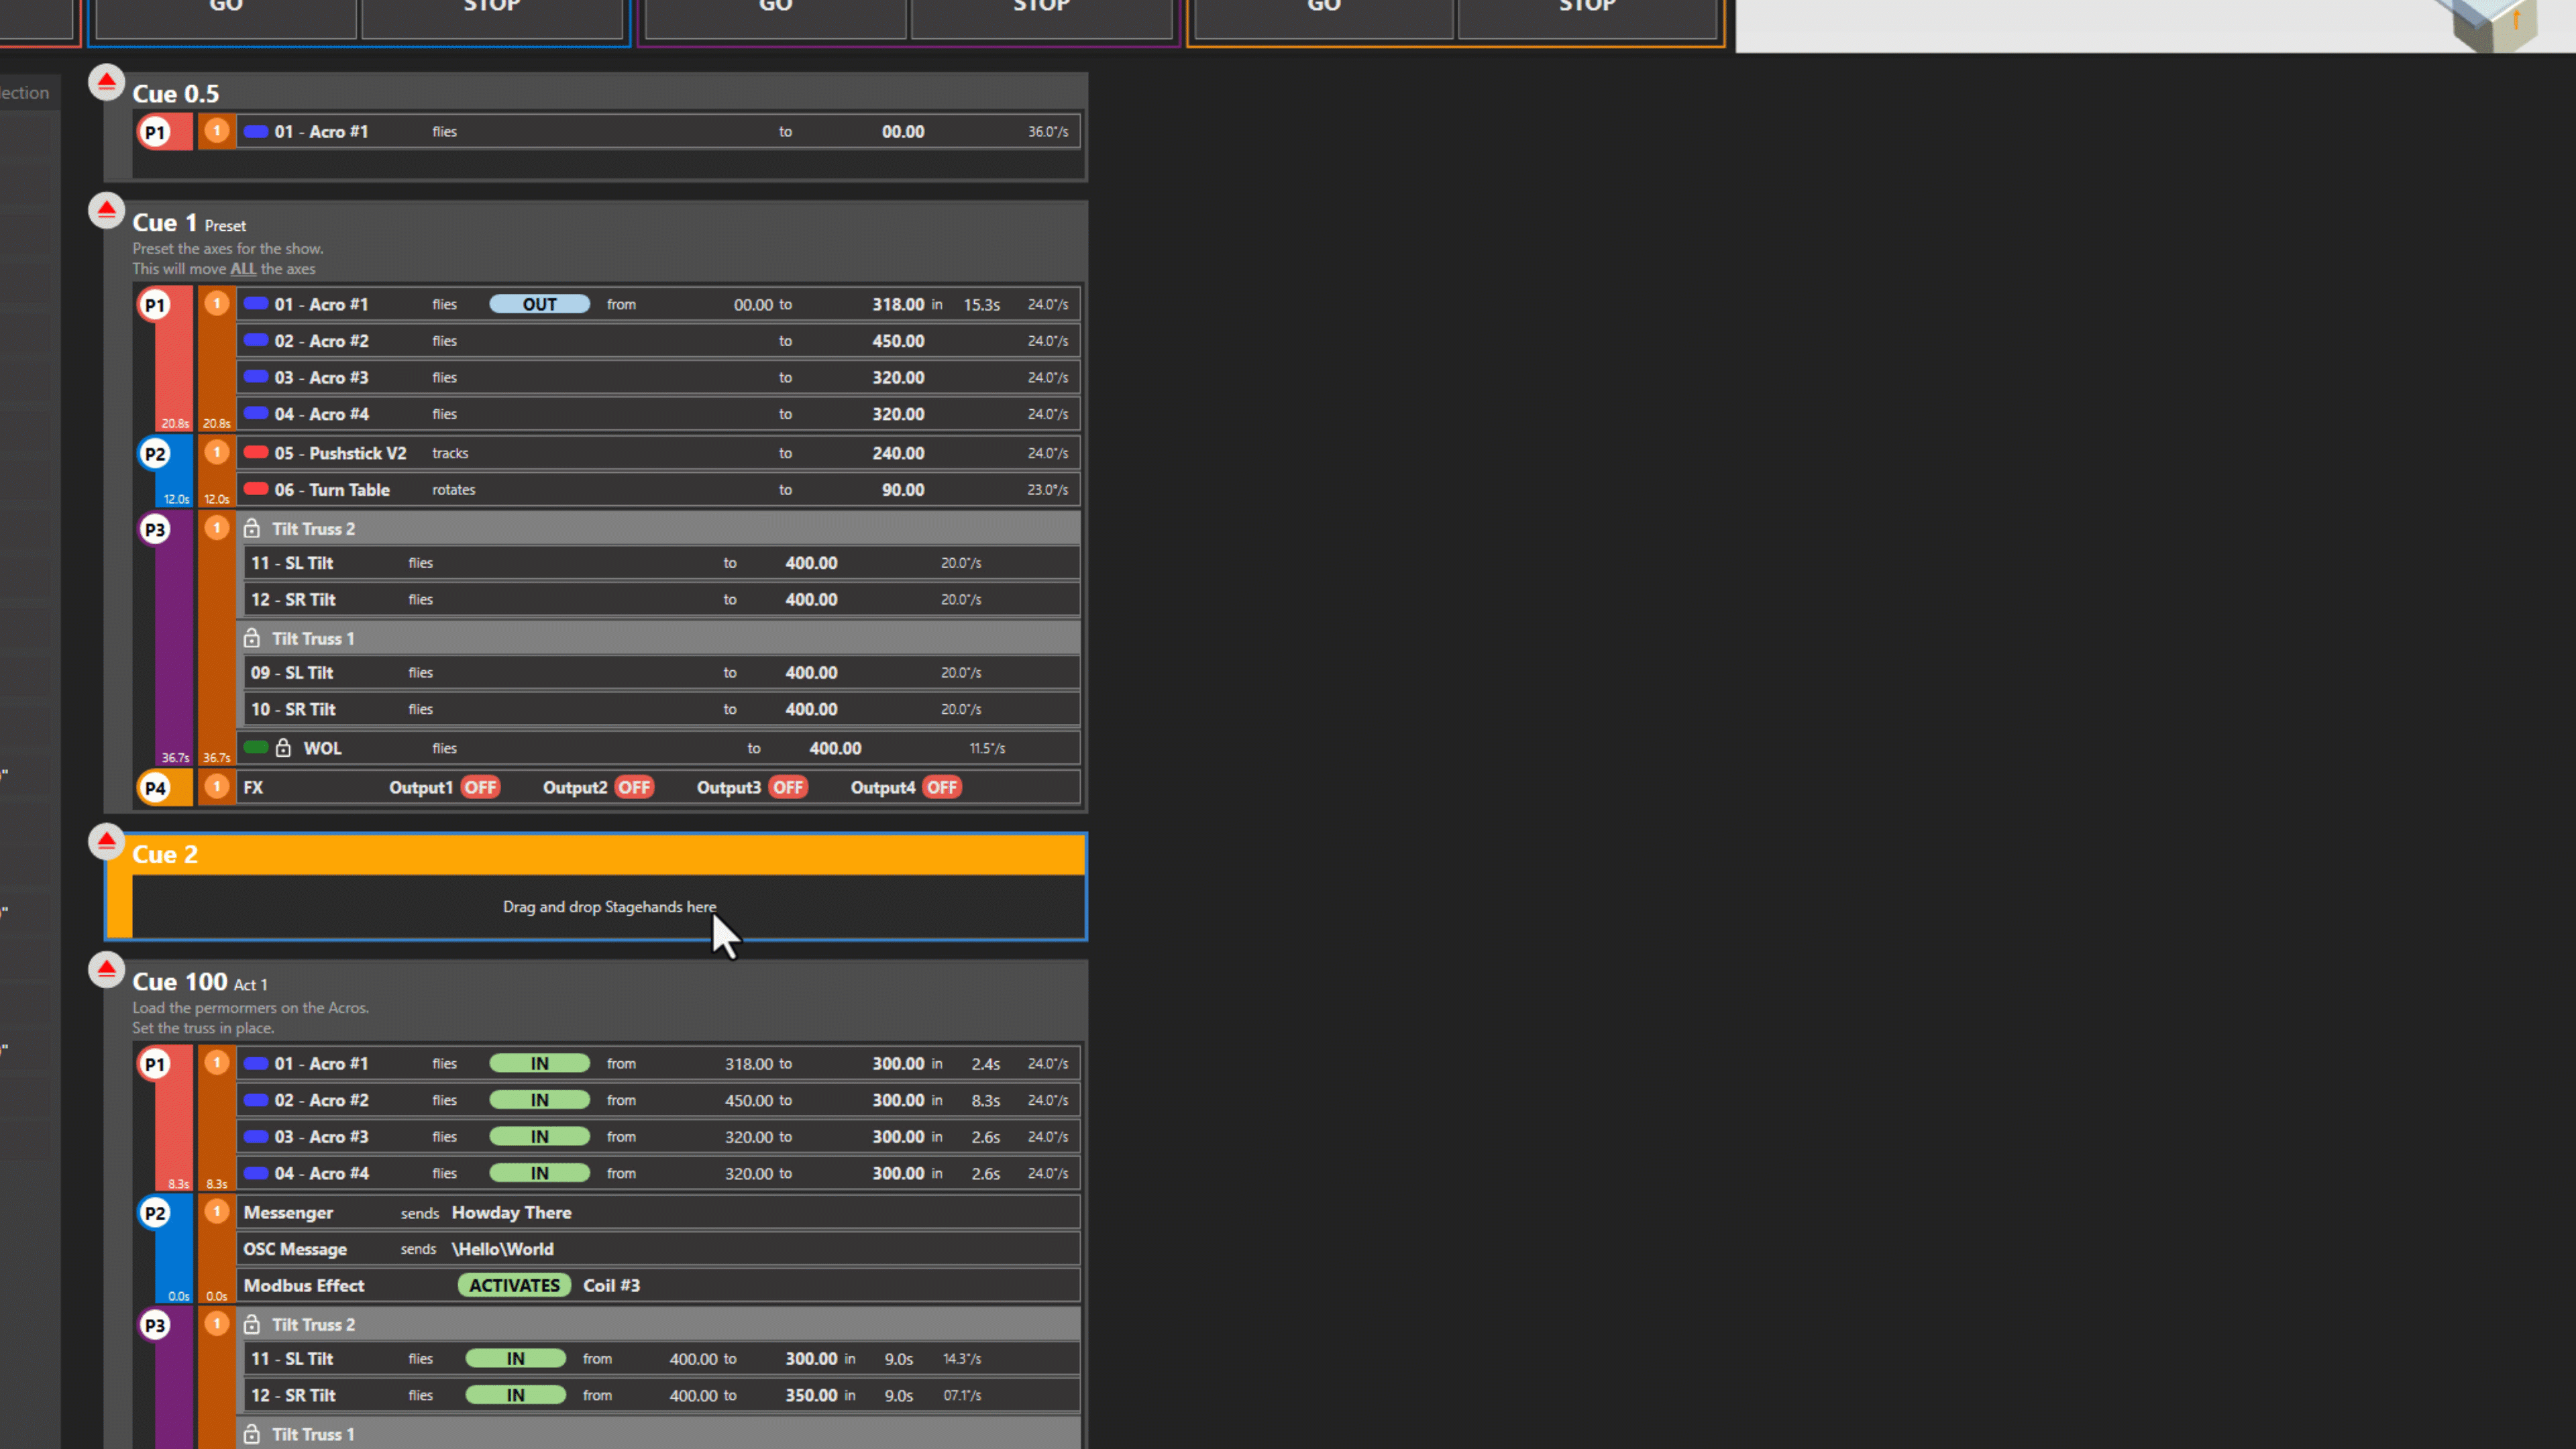
Task: Toggle Output1 OFF switch in the FX row
Action: point(480,787)
